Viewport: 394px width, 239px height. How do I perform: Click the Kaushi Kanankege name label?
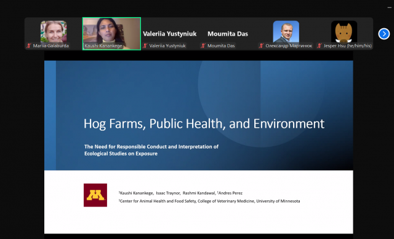[103, 45]
